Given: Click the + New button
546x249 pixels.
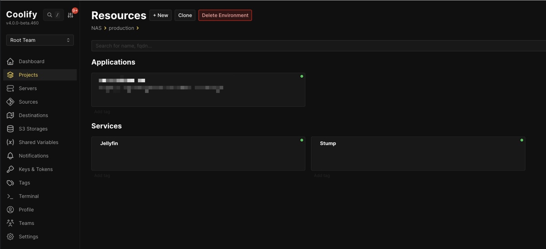Looking at the screenshot, I should click(x=161, y=15).
